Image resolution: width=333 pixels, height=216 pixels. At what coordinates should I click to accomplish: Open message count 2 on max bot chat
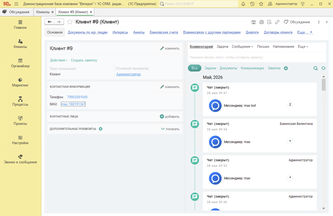tap(290, 105)
